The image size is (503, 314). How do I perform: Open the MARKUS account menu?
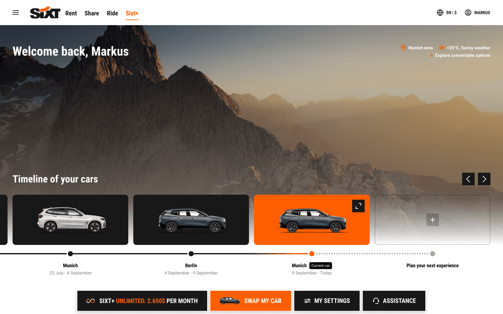(x=482, y=13)
